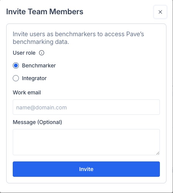Viewport: 173px width, 193px height.
Task: Click the X icon at top right
Action: point(160,12)
